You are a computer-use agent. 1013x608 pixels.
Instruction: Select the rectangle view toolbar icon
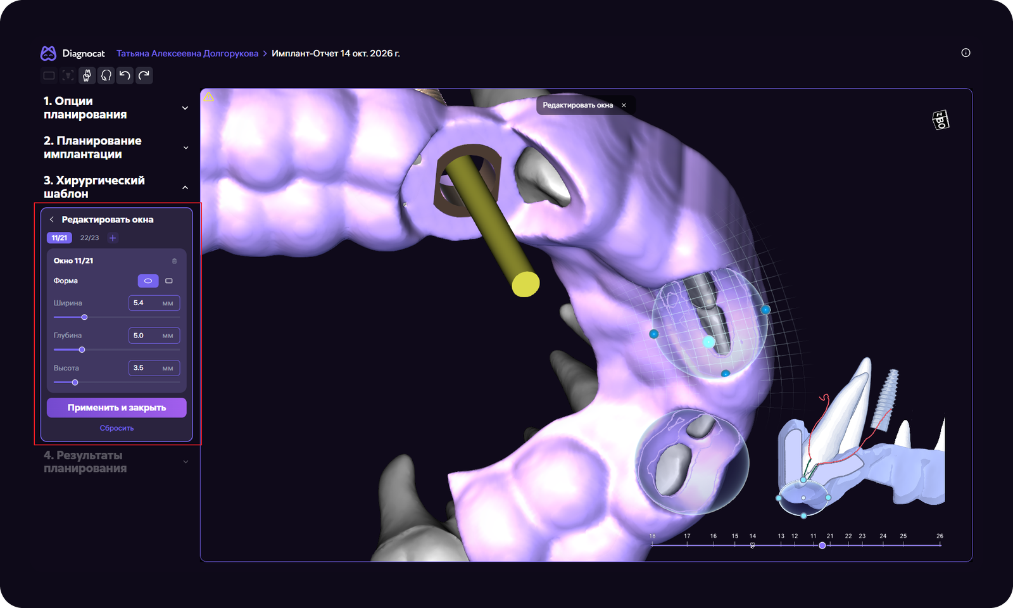pos(49,75)
